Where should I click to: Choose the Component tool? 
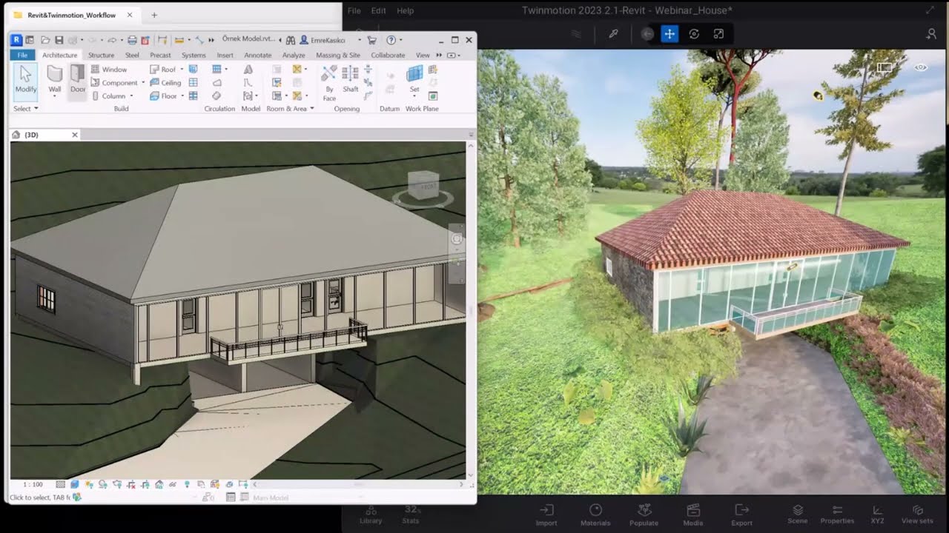click(115, 82)
